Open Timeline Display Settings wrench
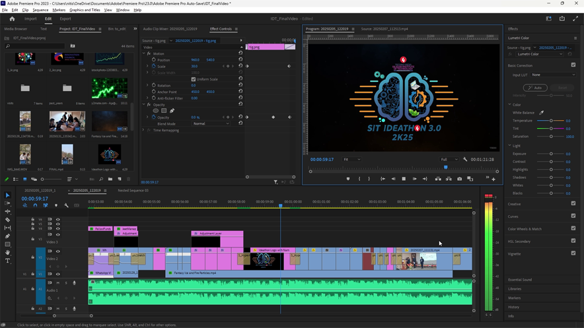 (x=66, y=205)
